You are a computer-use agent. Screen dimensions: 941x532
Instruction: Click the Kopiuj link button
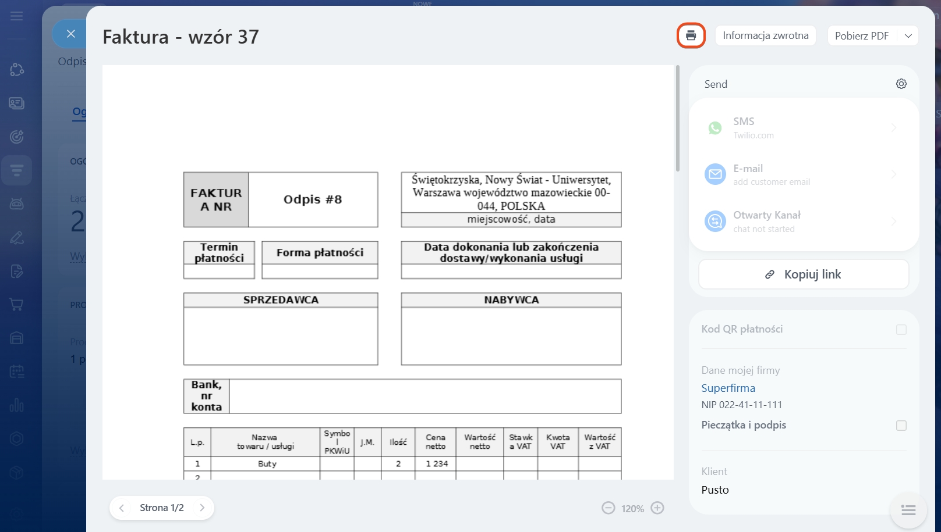pos(803,274)
